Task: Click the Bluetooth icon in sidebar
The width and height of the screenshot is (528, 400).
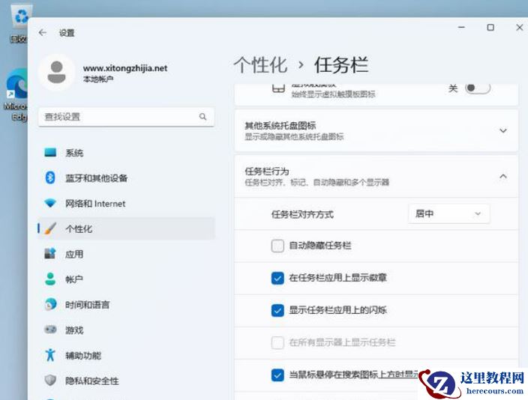Action: 50,178
